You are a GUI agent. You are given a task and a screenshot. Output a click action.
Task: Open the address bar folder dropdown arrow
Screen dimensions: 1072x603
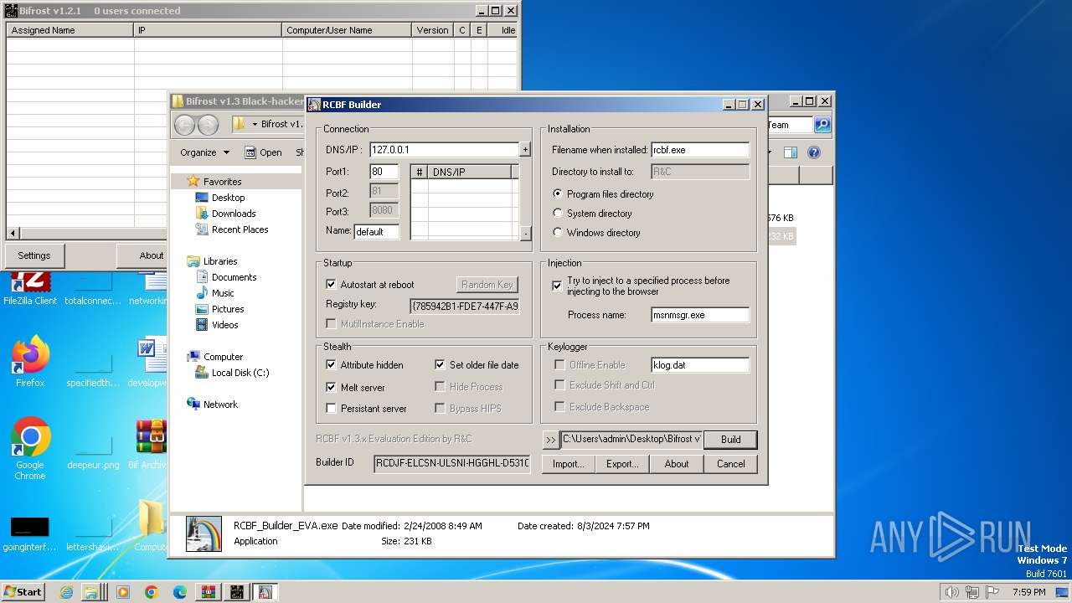255,125
